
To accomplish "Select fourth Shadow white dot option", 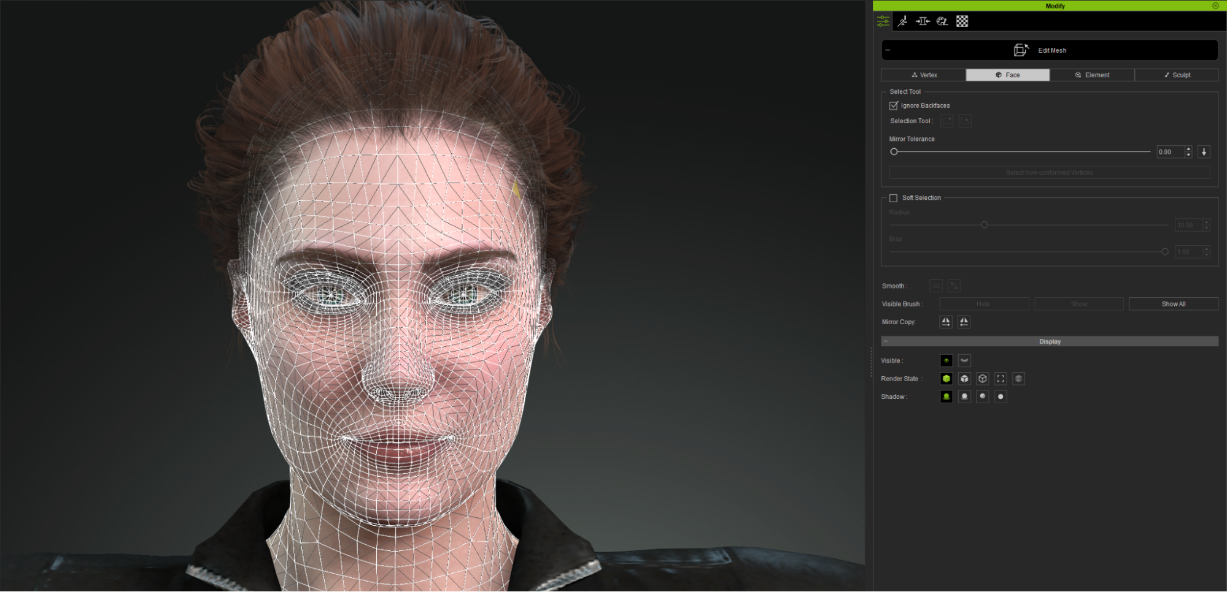I will point(1001,397).
